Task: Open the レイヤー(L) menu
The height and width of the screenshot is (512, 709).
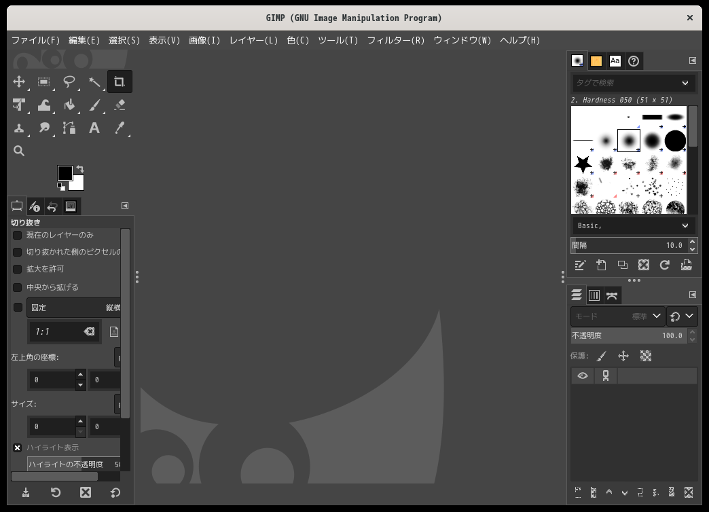Action: [x=253, y=40]
